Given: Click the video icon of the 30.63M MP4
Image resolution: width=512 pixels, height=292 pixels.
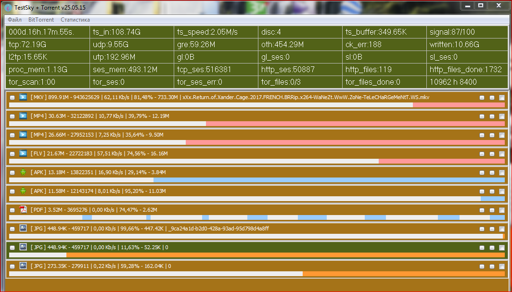Looking at the screenshot, I should coord(23,116).
